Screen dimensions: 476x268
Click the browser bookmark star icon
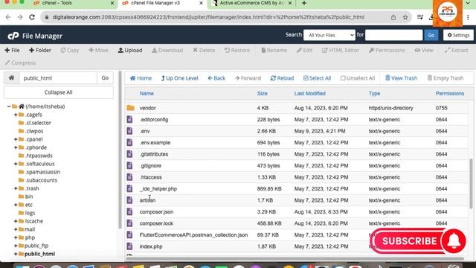(405, 17)
